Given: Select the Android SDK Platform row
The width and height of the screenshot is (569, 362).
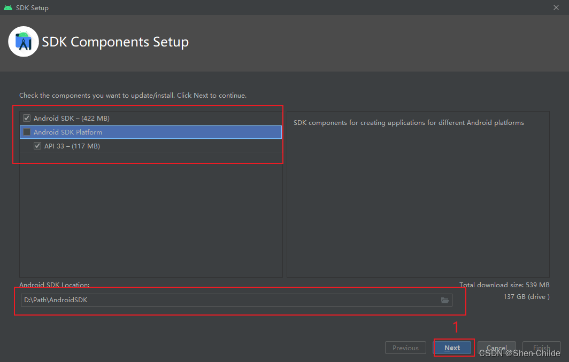Looking at the screenshot, I should (151, 132).
